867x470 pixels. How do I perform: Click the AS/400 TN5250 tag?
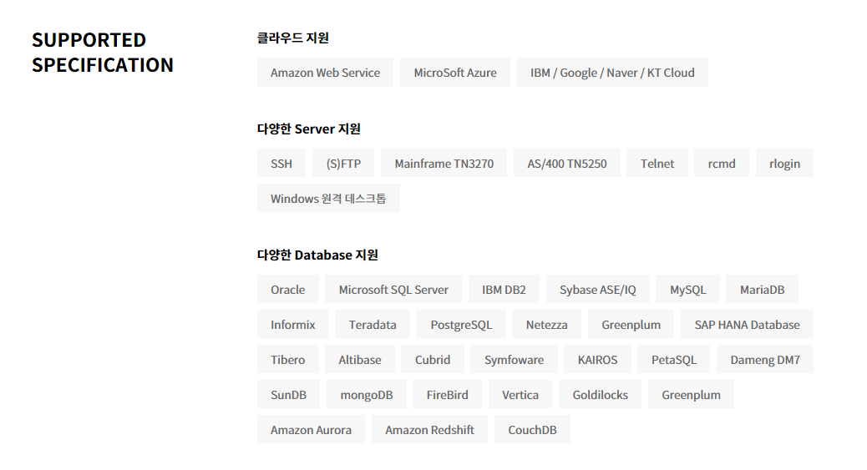[566, 164]
